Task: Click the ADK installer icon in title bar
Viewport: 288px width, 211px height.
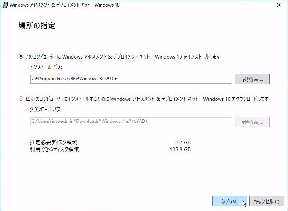Action: [5, 5]
